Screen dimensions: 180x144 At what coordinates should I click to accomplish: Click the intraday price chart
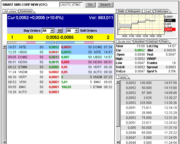(x=140, y=24)
